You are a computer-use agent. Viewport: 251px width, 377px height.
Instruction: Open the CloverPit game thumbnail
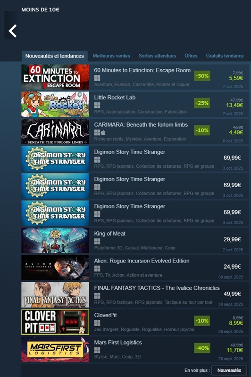coord(55,322)
